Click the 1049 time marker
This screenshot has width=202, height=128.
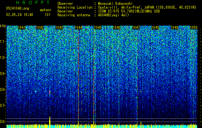174,28
